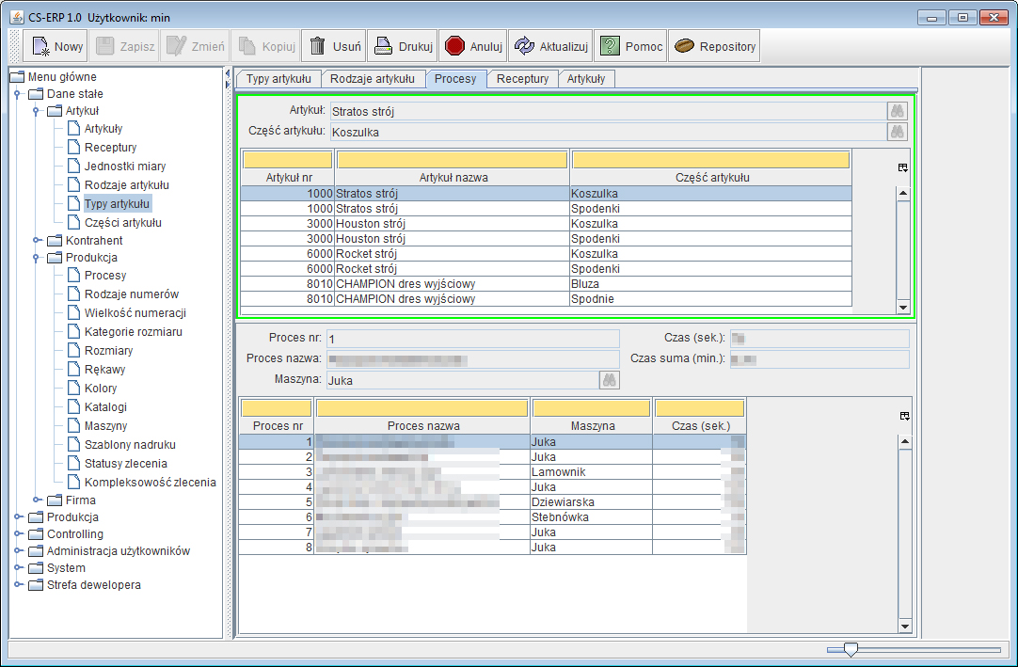Viewport: 1018px width, 667px height.
Task: Select the Rocket strój Koszulka row
Action: pos(546,253)
